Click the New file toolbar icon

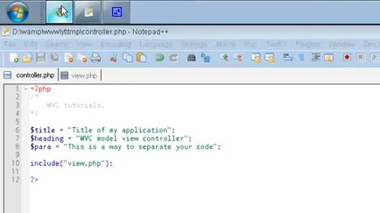[x=14, y=58]
